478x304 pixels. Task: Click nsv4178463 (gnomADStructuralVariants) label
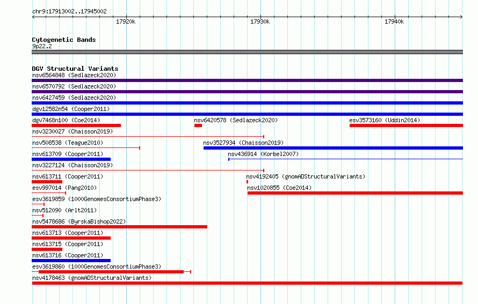[x=92, y=278]
